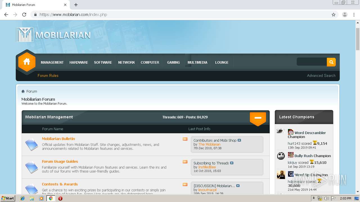Open the GAMING menu

tap(174, 62)
